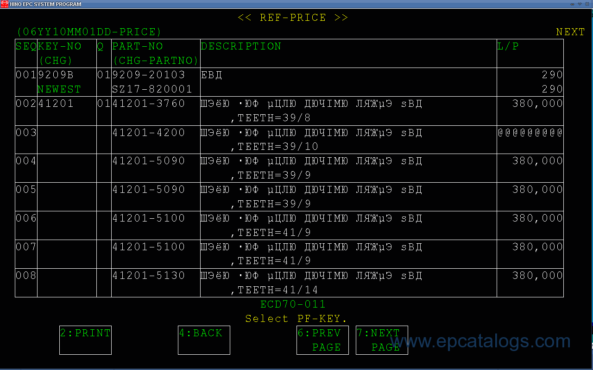Click the TEETH=39/10 description line
The height and width of the screenshot is (370, 593).
coord(274,147)
